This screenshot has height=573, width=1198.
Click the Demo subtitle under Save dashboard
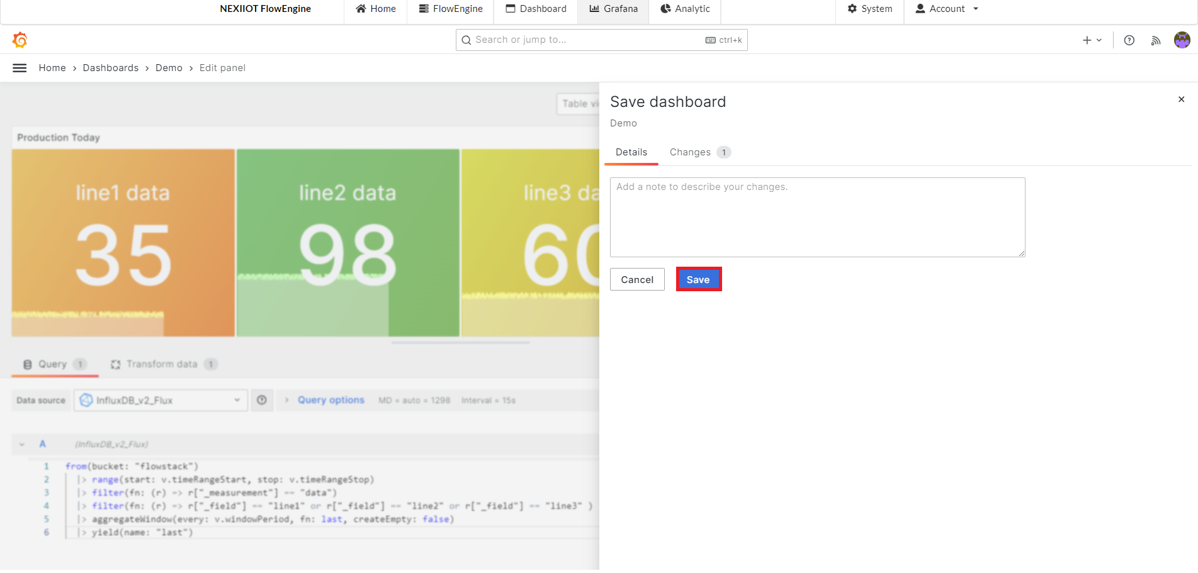point(623,123)
